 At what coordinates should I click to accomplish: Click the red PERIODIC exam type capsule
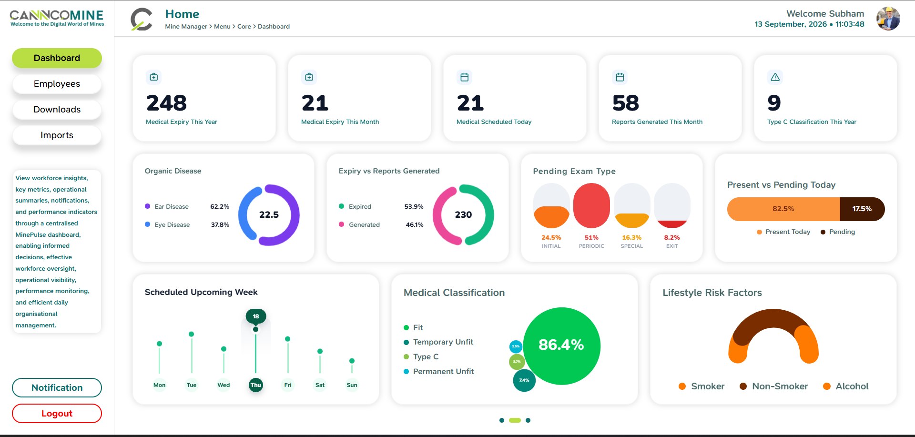coord(591,206)
